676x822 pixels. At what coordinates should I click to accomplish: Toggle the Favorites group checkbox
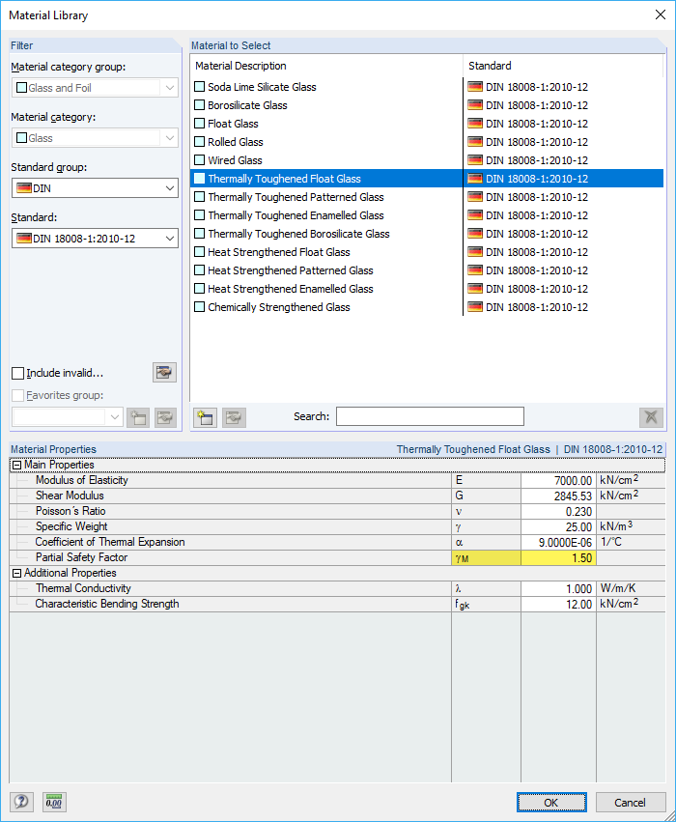[17, 395]
